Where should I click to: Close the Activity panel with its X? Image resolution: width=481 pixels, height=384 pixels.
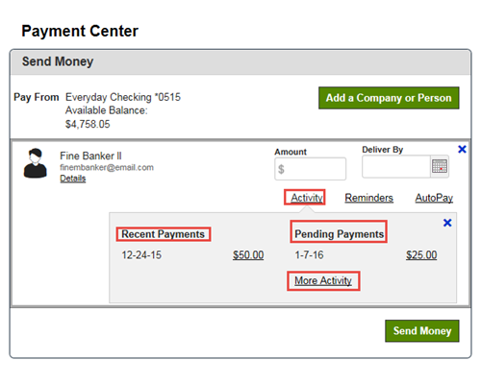pos(447,223)
